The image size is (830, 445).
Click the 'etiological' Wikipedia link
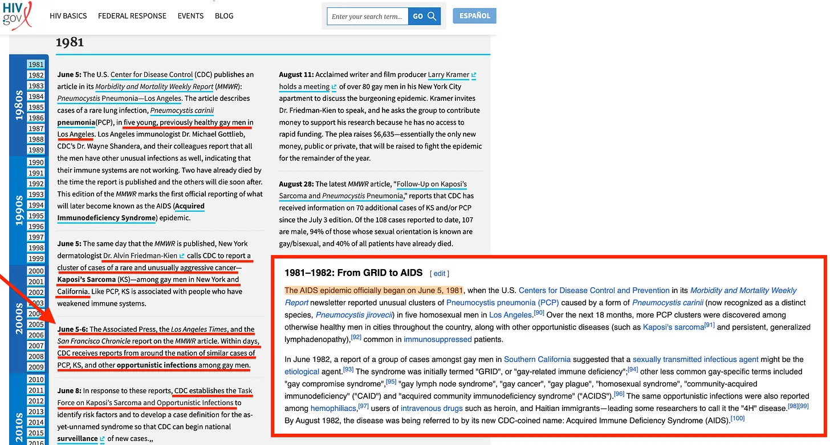pos(302,372)
